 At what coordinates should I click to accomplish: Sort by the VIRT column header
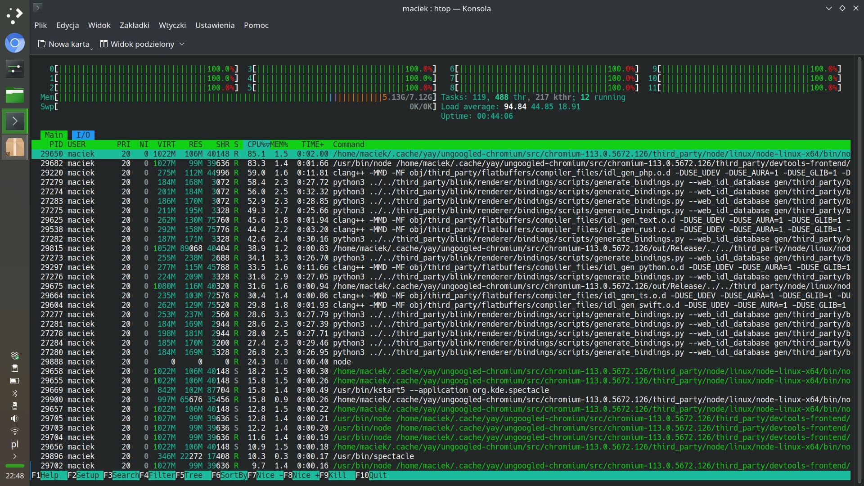(166, 144)
